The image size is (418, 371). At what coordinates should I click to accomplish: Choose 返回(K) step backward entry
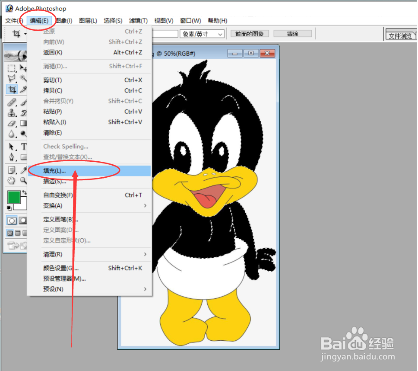pos(90,52)
